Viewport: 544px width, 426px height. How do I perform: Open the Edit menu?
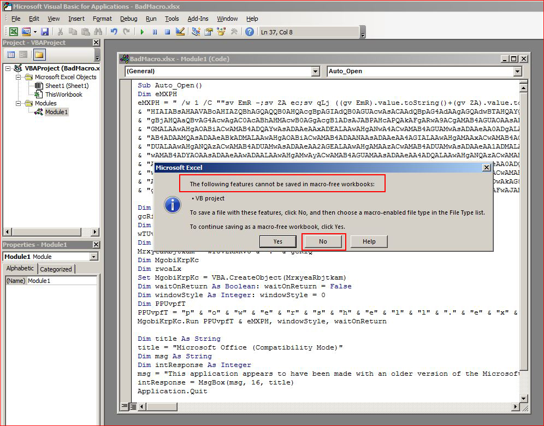click(34, 19)
